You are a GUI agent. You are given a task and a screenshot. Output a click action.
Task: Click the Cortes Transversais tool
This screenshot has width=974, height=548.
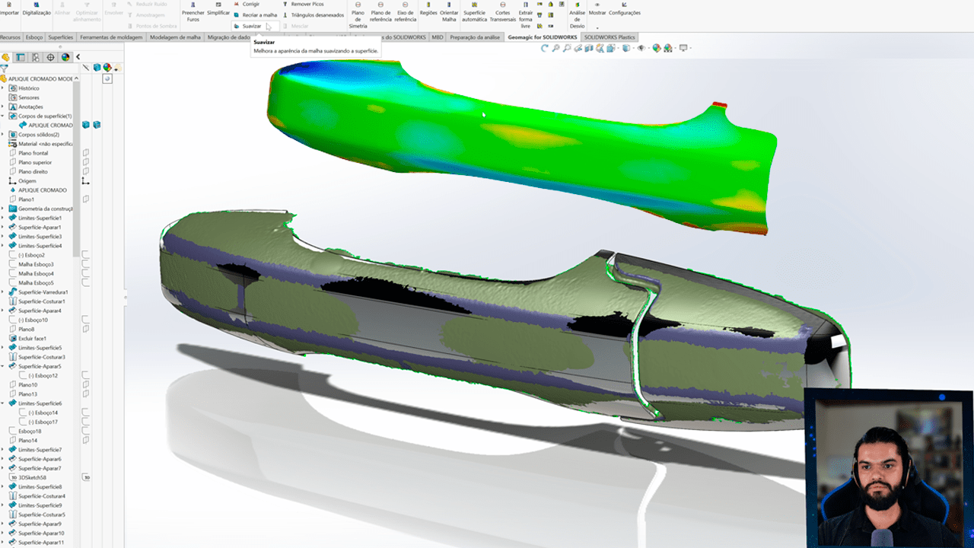pos(502,12)
